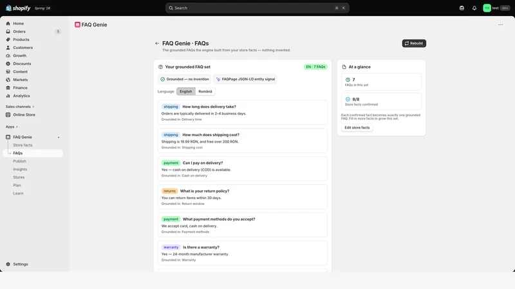
Task: Open Publish in FAQ Genie menu
Action: 19,161
